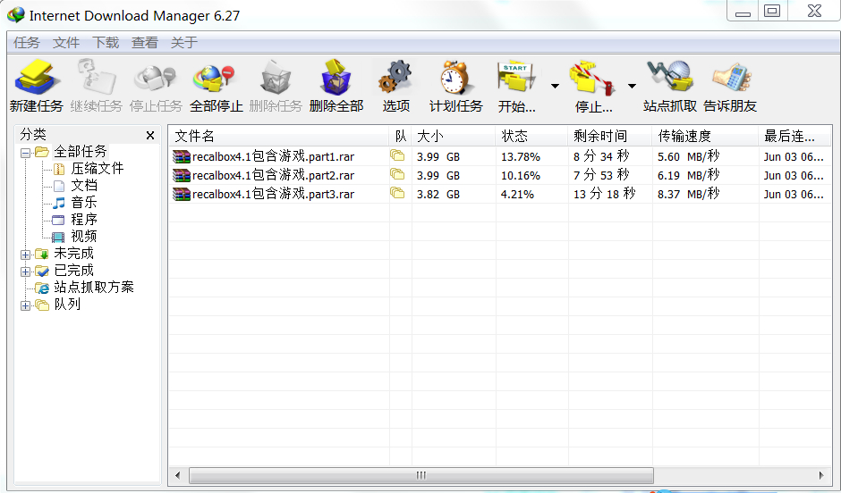Click size cell 3.82 GB
The height and width of the screenshot is (493, 841).
point(438,195)
